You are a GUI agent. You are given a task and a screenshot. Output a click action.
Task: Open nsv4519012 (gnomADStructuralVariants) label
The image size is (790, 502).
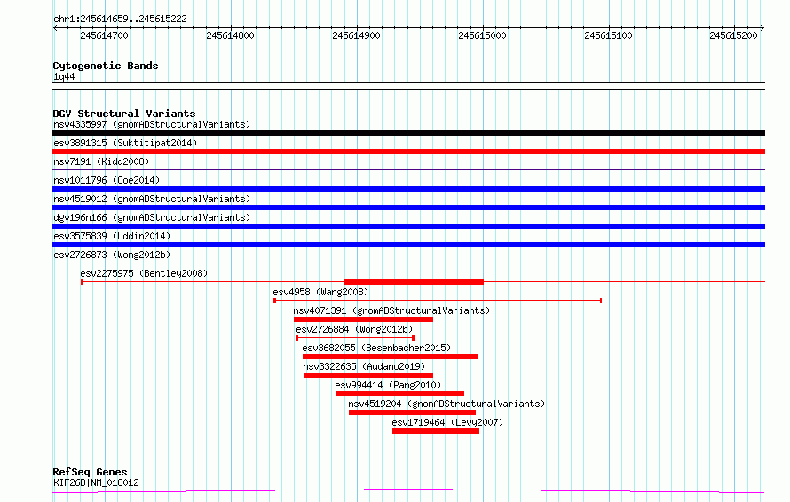(x=152, y=199)
